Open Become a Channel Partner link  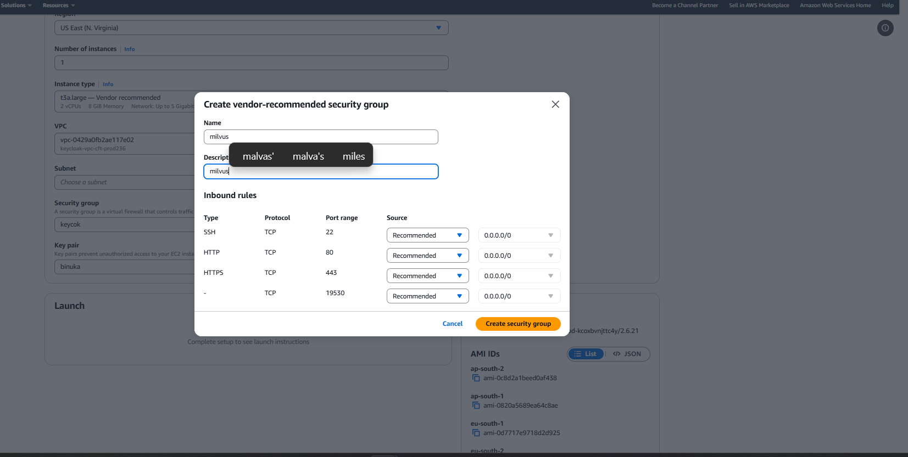point(684,5)
